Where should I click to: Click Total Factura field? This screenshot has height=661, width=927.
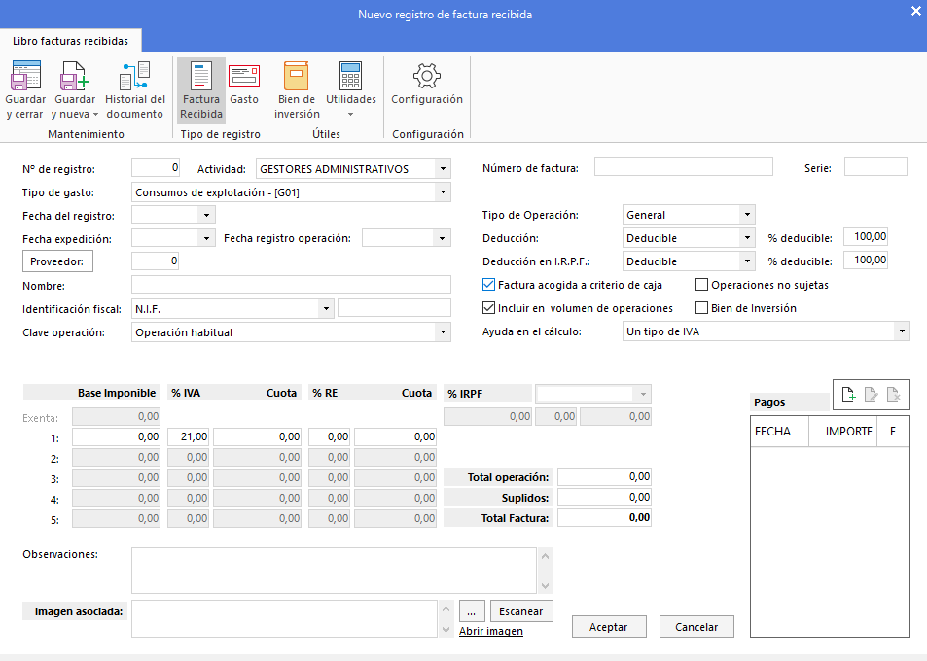click(x=604, y=517)
